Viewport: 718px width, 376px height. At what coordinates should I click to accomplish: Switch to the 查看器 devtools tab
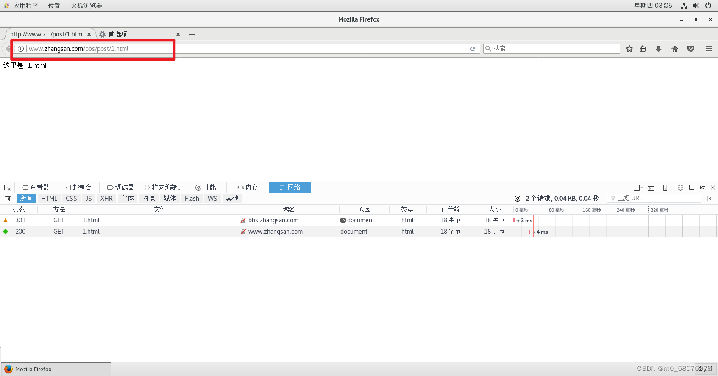(x=36, y=188)
